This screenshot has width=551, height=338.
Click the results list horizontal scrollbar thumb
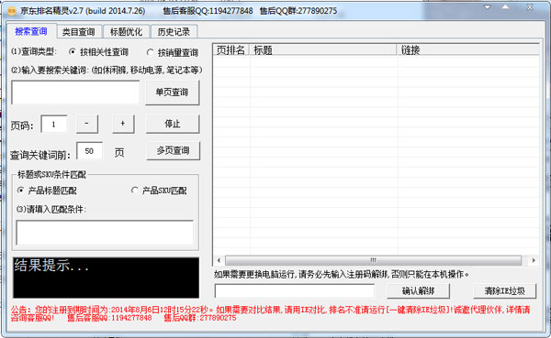click(x=373, y=260)
